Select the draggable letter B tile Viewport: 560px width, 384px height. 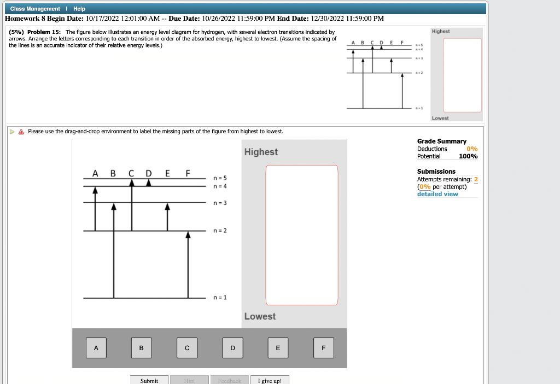coord(141,348)
